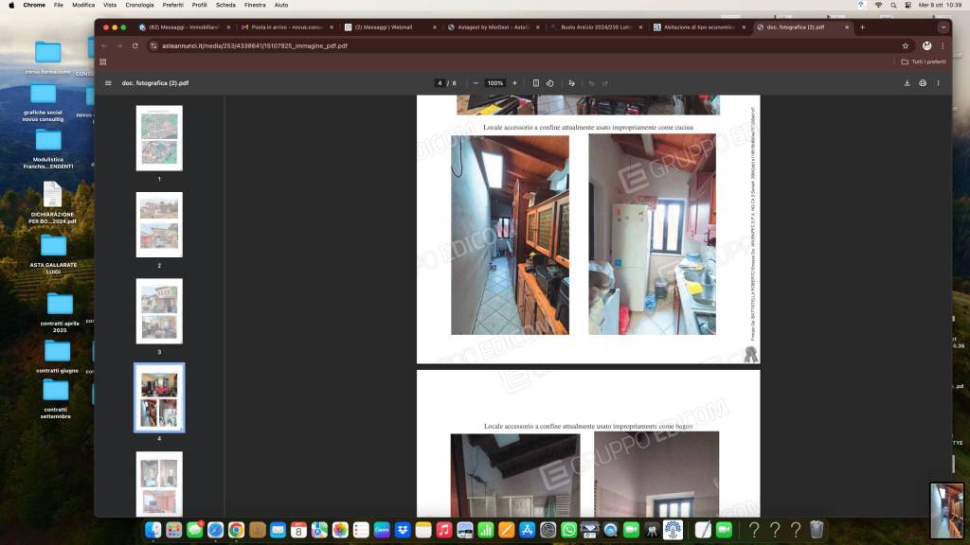This screenshot has height=545, width=970.
Task: Reload the current page
Action: tap(135, 45)
